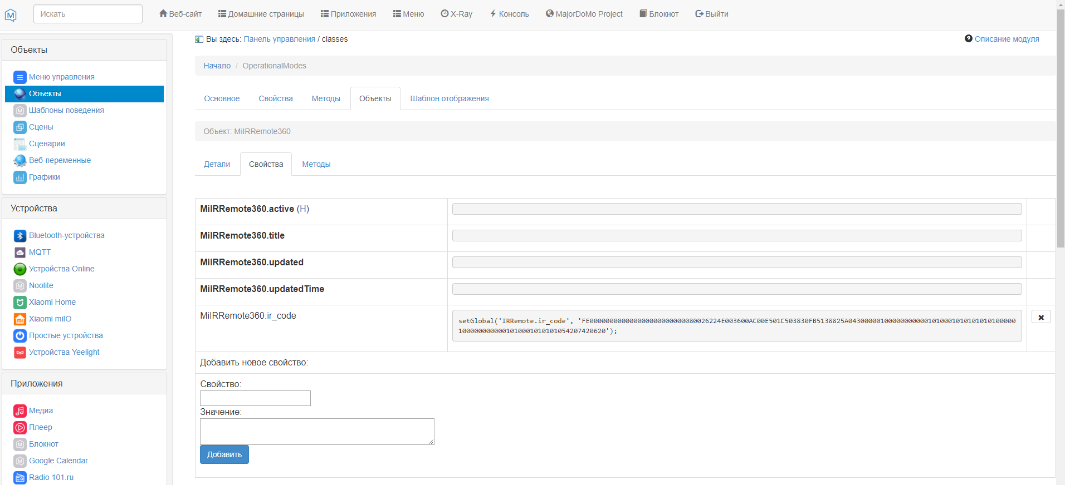Switch to the Методы class tab
Image resolution: width=1065 pixels, height=485 pixels.
[325, 98]
